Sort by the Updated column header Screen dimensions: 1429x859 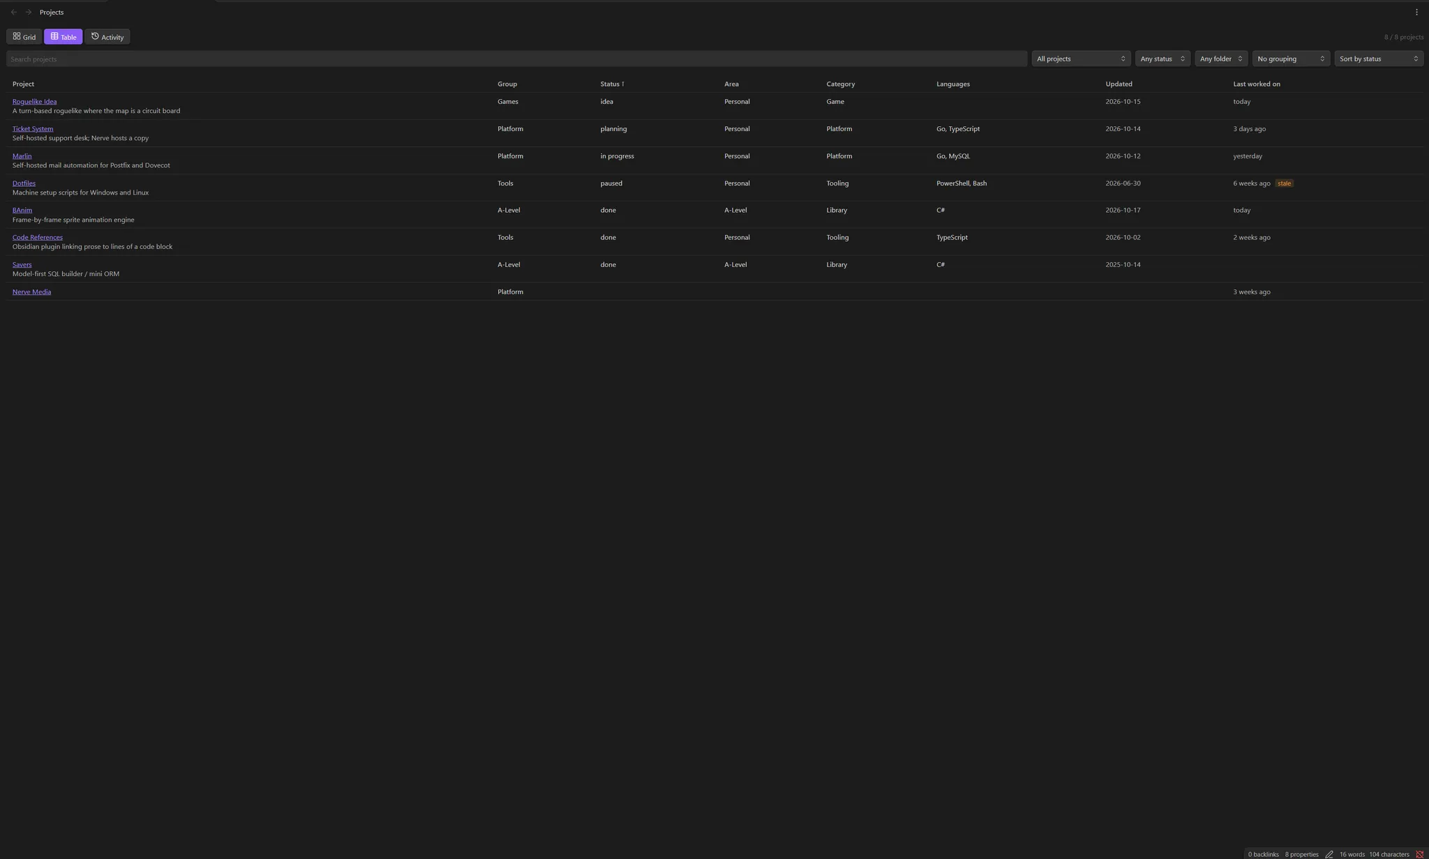[1118, 84]
